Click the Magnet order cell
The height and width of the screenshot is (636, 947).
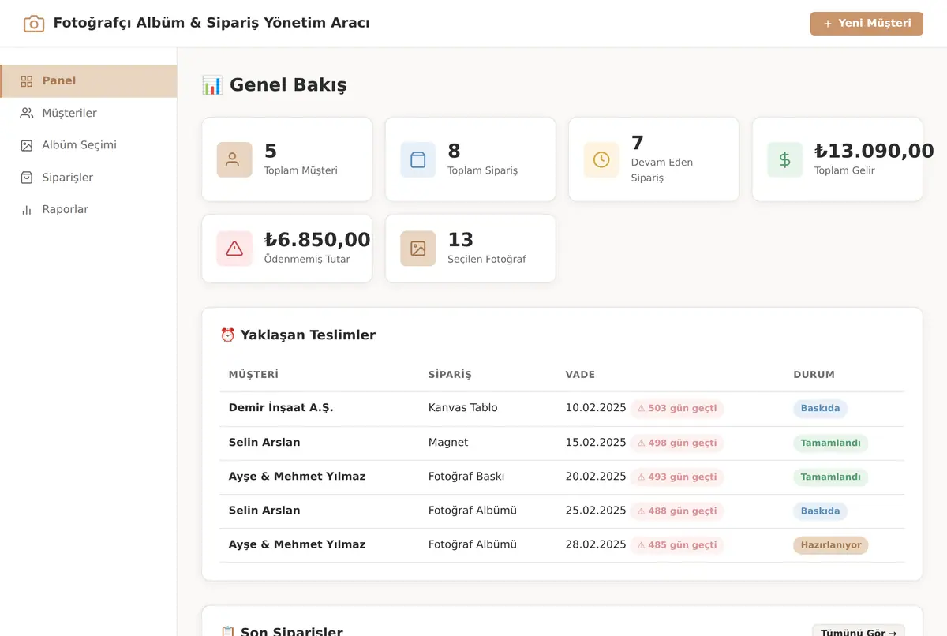tap(448, 443)
